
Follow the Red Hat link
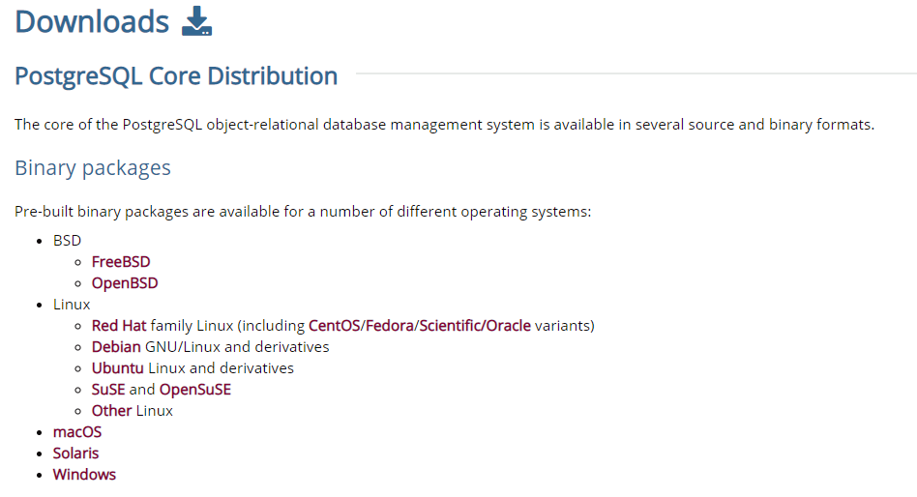tap(119, 326)
